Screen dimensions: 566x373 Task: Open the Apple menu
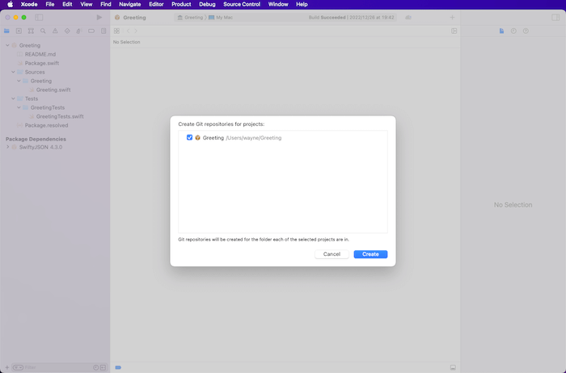[x=10, y=4]
